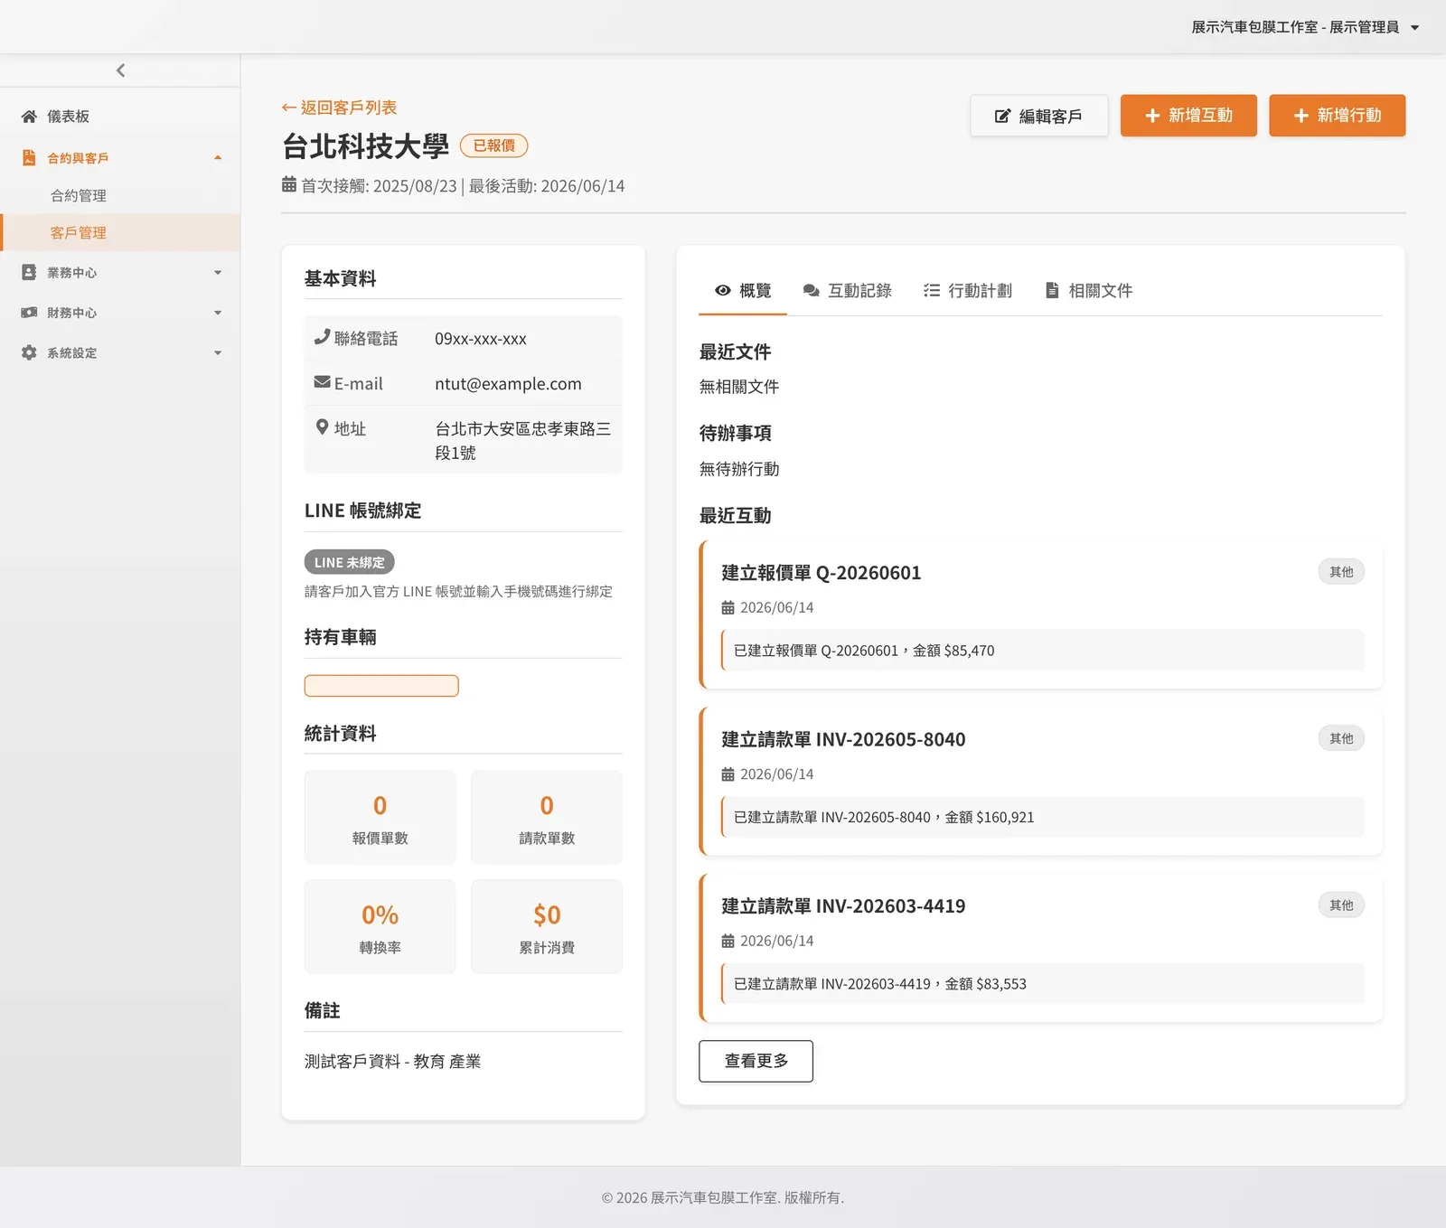Screen dimensions: 1446x1228
Task: Click 無相關文件 text under 最近文件
Action: (739, 387)
